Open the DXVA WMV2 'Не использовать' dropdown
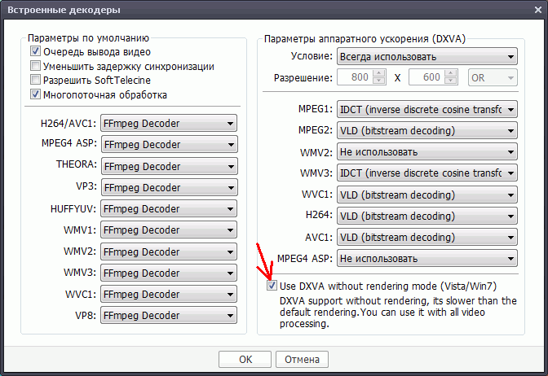 pyautogui.click(x=426, y=151)
